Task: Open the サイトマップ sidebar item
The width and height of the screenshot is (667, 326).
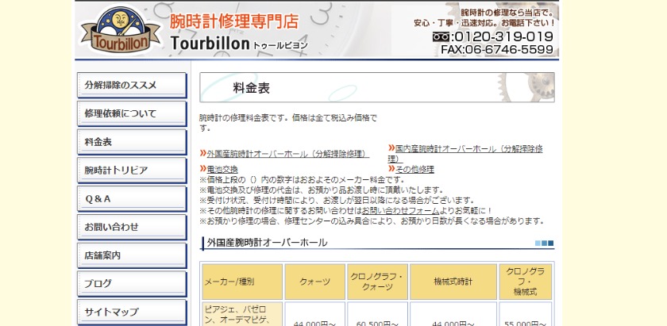Action: (132, 313)
